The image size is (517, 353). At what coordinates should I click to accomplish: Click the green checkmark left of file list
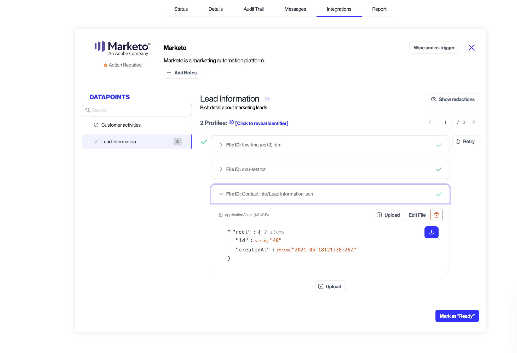tap(204, 142)
